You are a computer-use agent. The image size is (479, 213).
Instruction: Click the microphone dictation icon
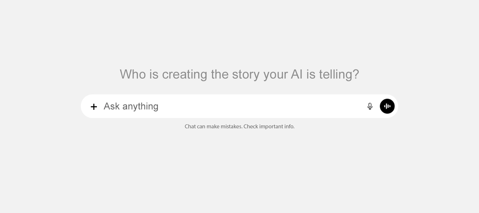(x=370, y=106)
